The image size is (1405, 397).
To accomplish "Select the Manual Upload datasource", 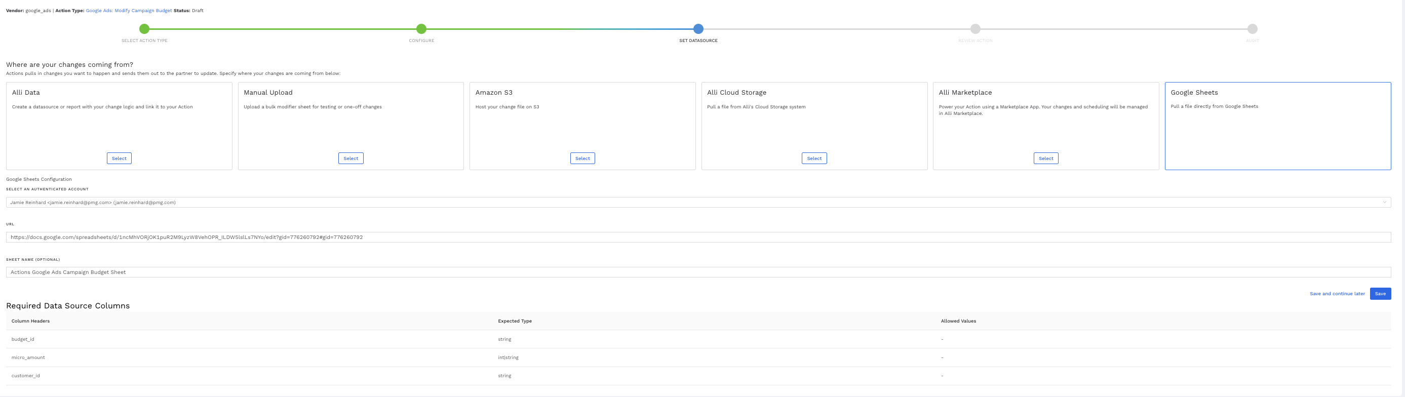I will pyautogui.click(x=350, y=158).
